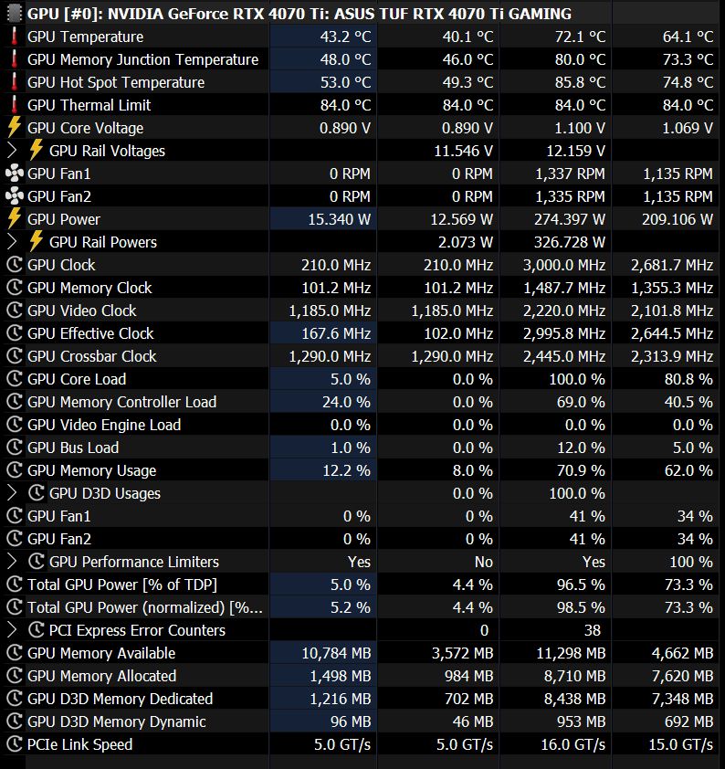The height and width of the screenshot is (769, 725).
Task: Expand the GPU Rail Voltages group
Action: (x=12, y=151)
